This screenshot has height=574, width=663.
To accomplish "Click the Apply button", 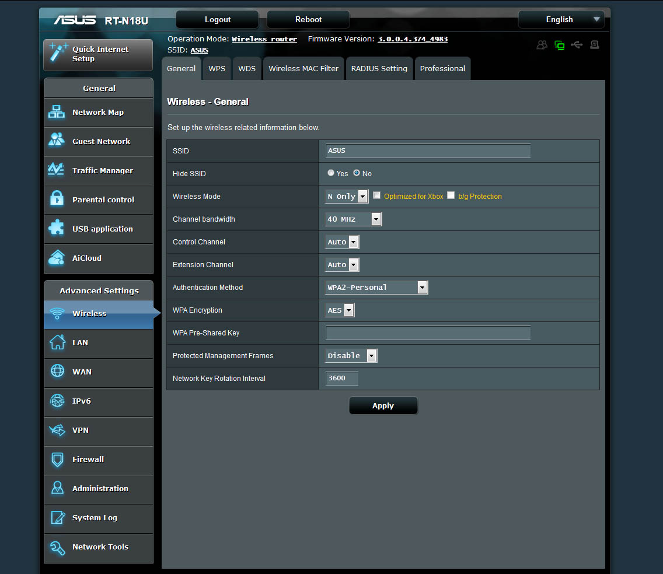I will [383, 406].
